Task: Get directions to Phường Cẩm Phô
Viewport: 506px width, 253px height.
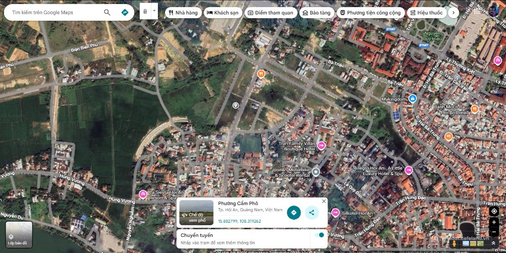Action: point(293,213)
